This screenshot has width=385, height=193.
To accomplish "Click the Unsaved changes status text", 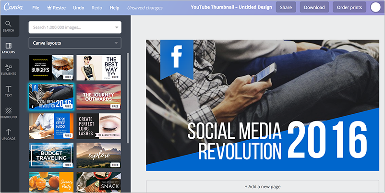I will click(144, 8).
